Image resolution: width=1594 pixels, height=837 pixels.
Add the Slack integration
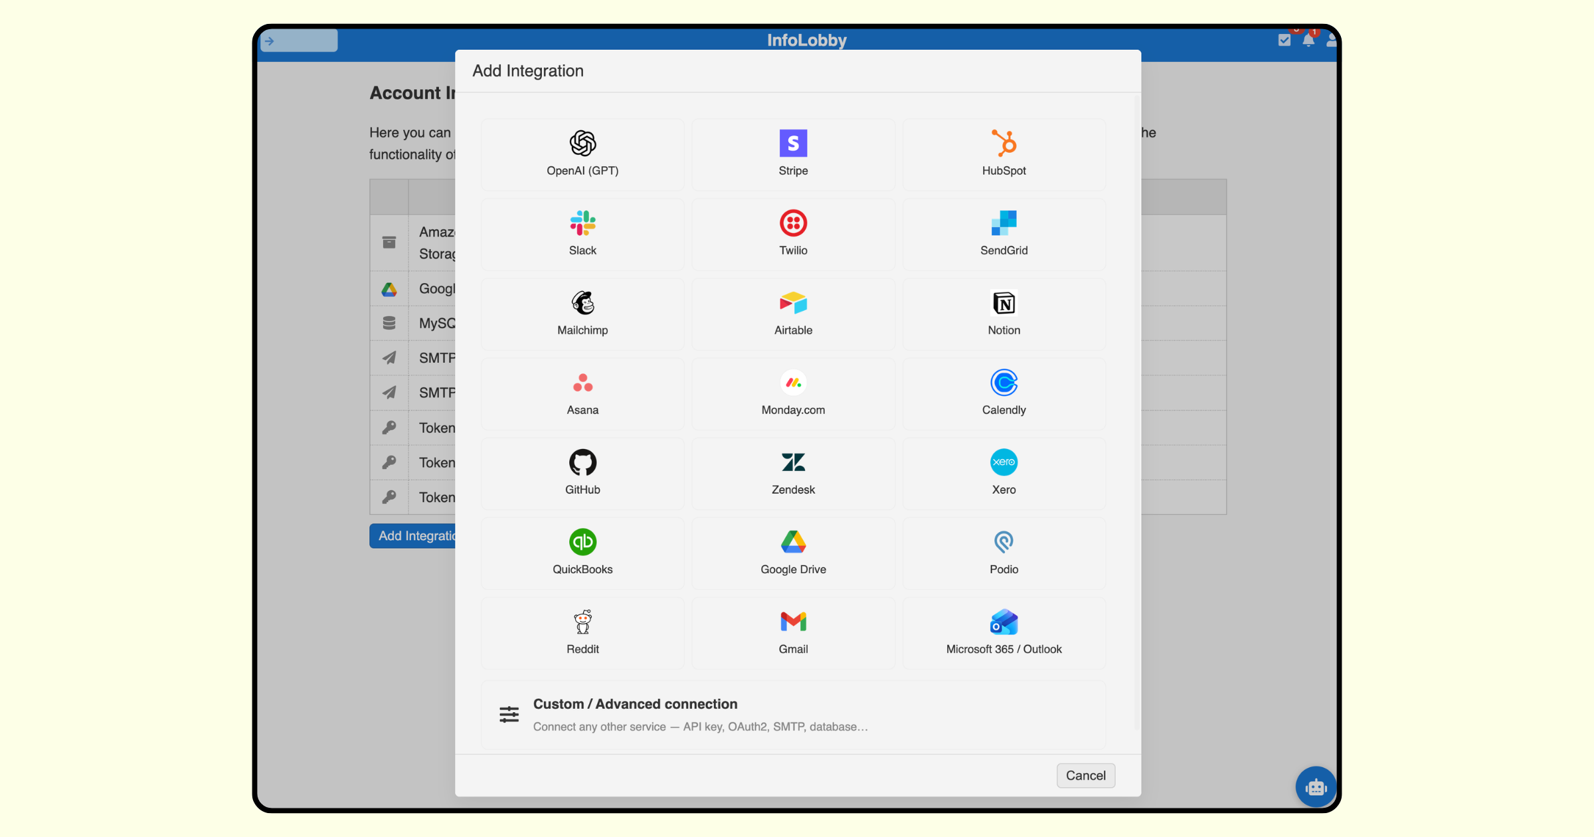pos(582,234)
